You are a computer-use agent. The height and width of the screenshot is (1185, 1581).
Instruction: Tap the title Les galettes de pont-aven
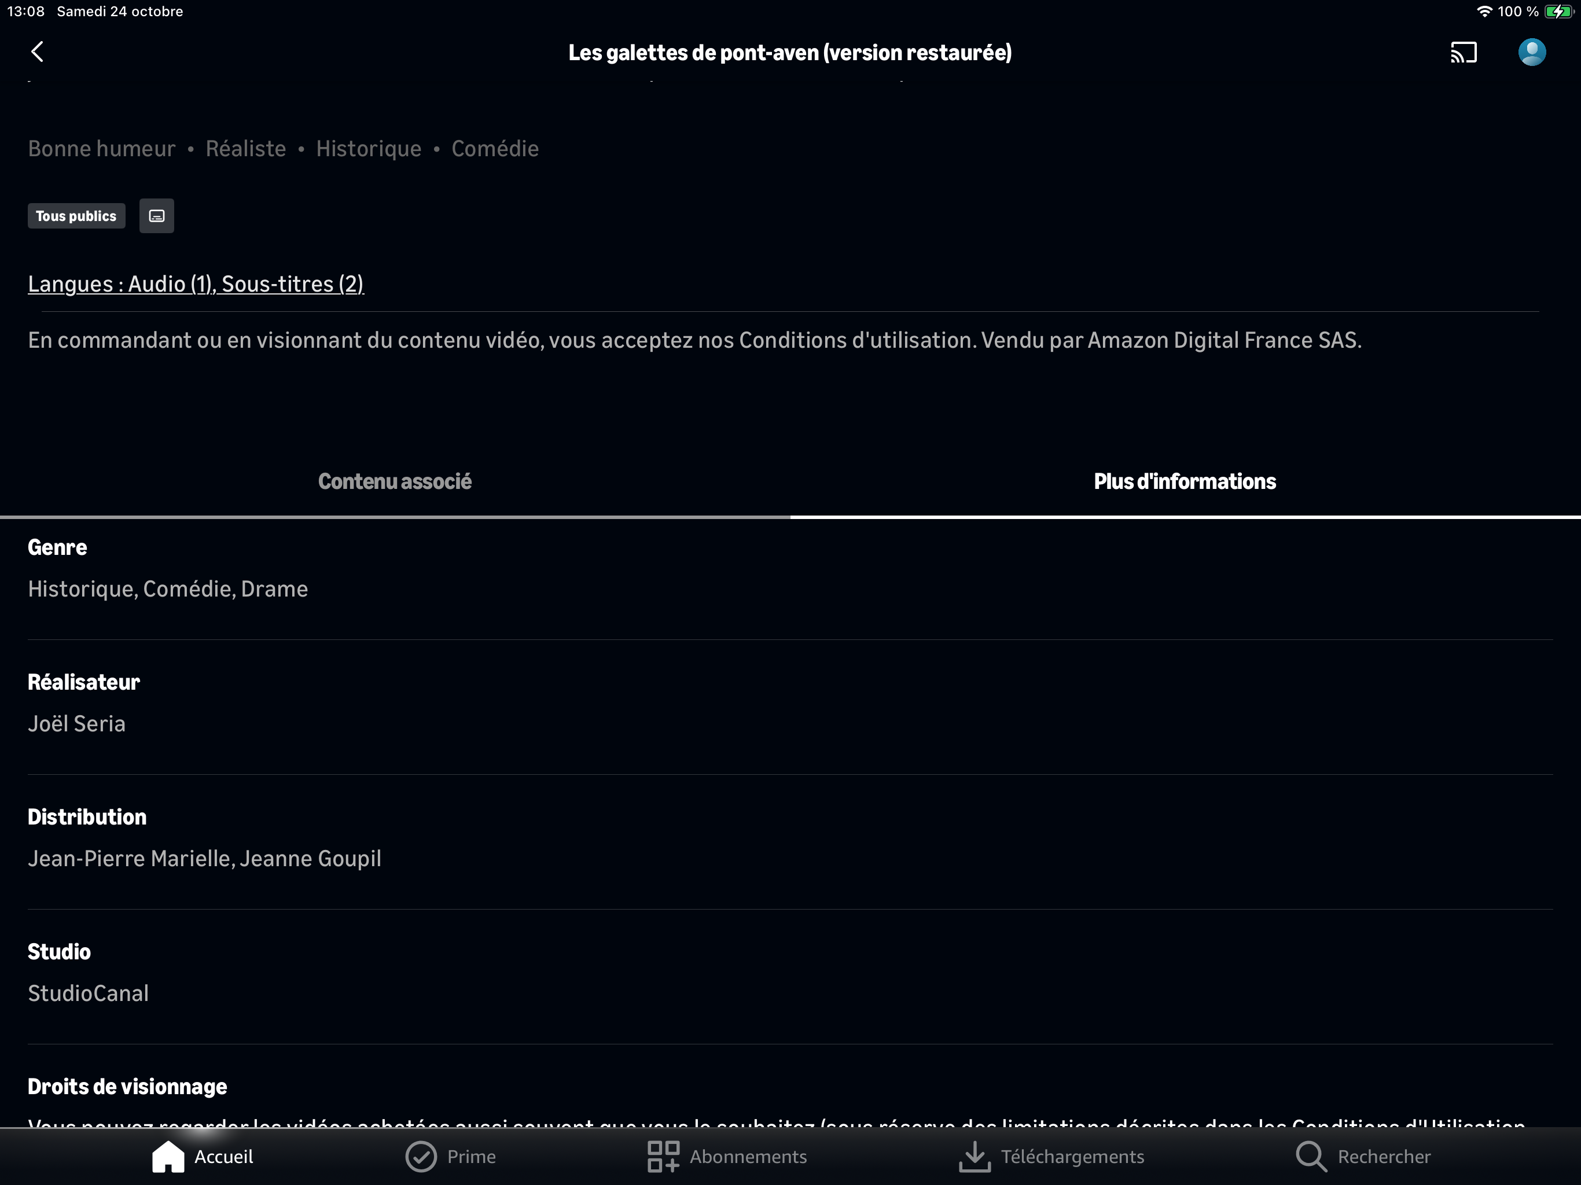tap(790, 52)
